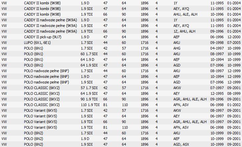This screenshot has height=147, width=242.
Task: Click POLO nadwozie pełne (6NF) in 1.7 SDI row
Action: click(x=47, y=71)
